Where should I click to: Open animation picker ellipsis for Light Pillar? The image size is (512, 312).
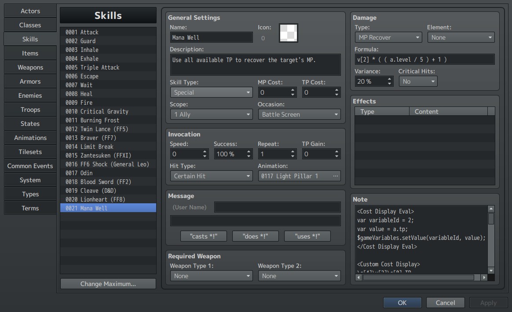coord(335,176)
